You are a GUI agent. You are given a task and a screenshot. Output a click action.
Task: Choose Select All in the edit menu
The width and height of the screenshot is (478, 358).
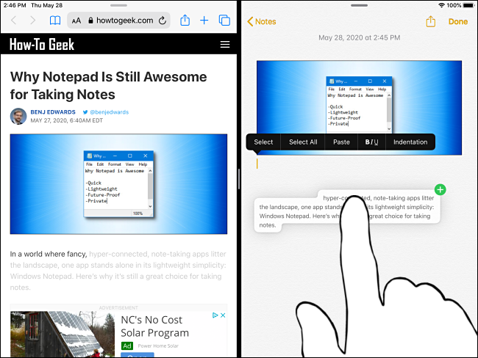tap(303, 142)
